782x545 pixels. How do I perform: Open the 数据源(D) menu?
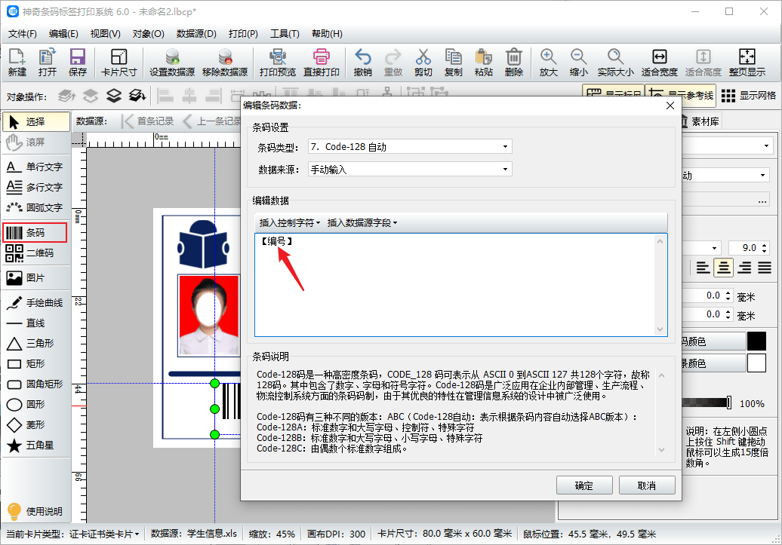coord(196,34)
